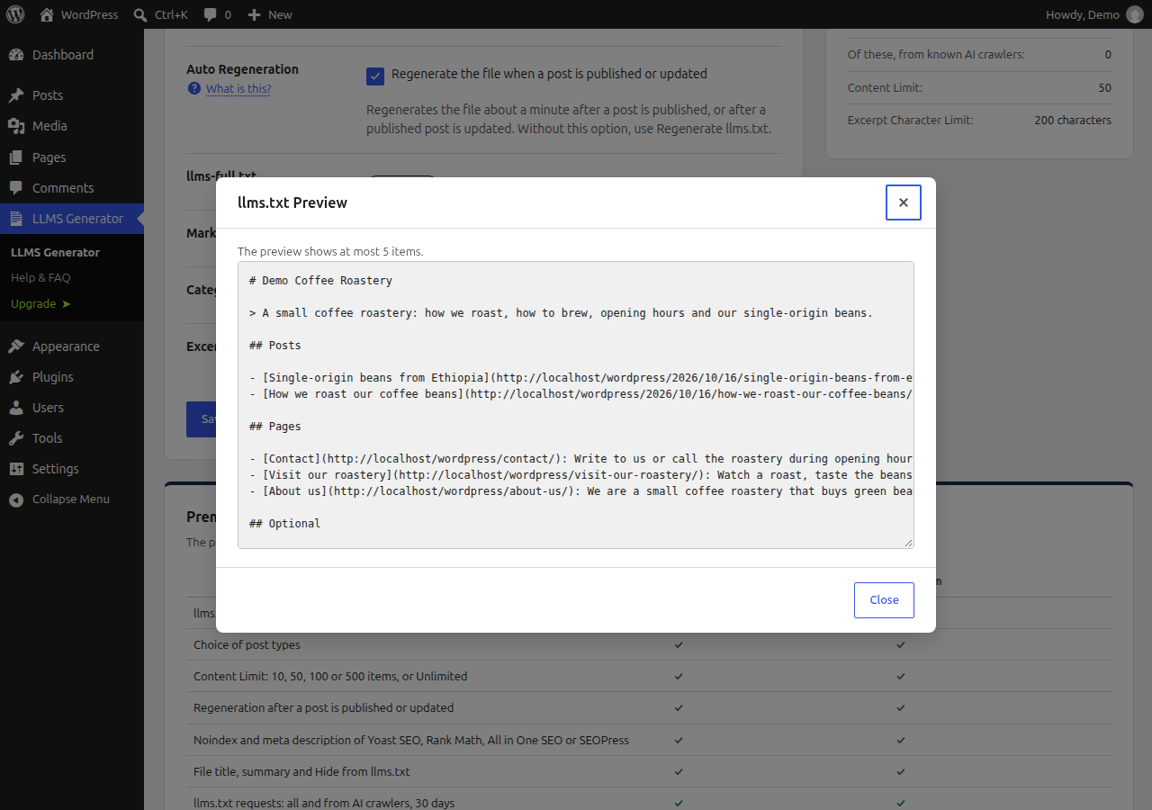1152x810 pixels.
Task: Click "The preview shows at most 5 items." note
Action: [x=330, y=251]
